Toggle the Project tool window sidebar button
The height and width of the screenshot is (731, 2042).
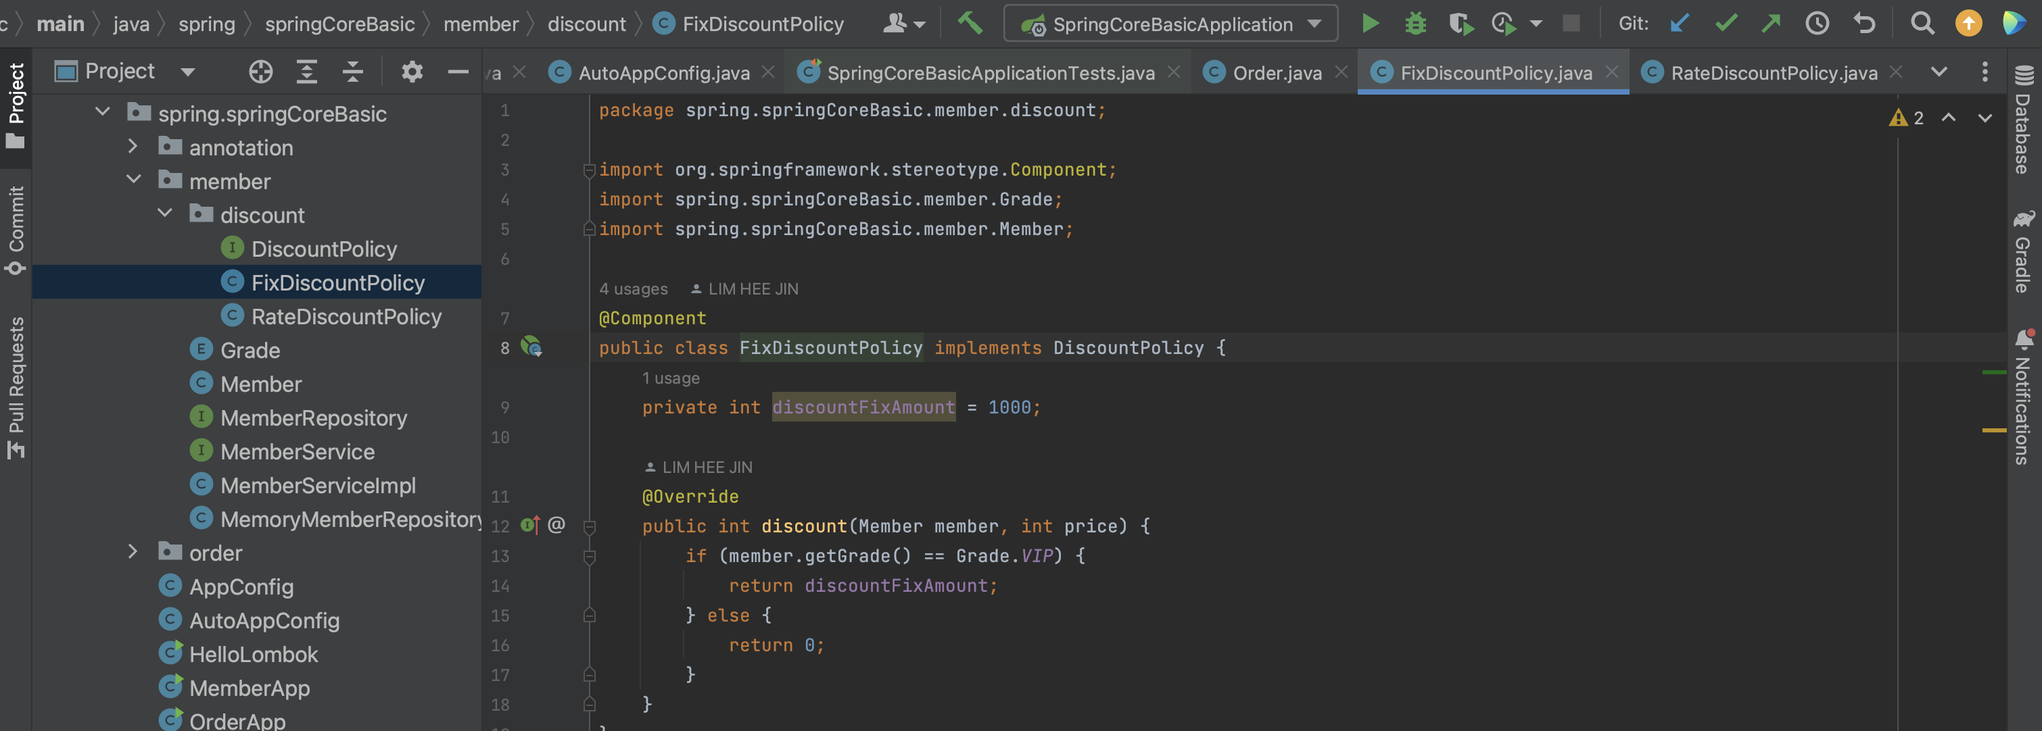click(x=16, y=106)
